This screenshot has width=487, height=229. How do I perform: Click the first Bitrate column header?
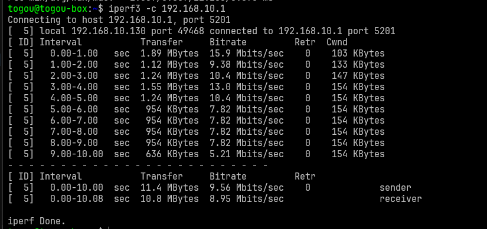click(x=228, y=42)
